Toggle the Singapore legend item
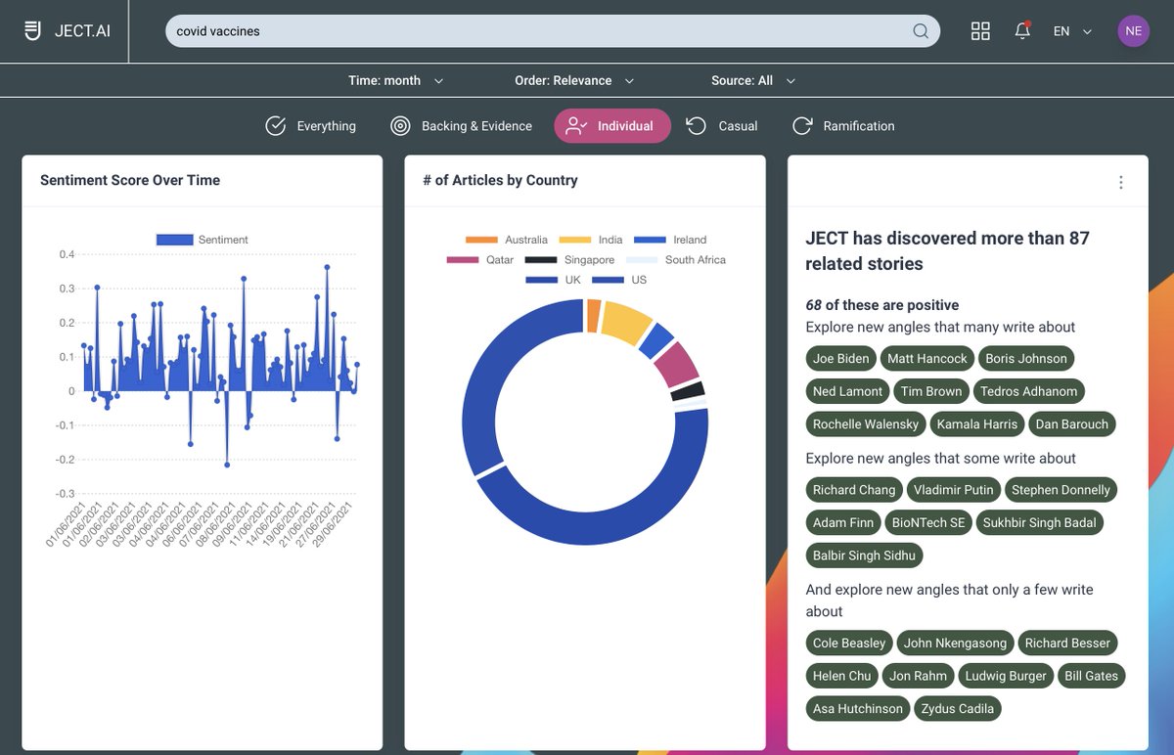 569,260
